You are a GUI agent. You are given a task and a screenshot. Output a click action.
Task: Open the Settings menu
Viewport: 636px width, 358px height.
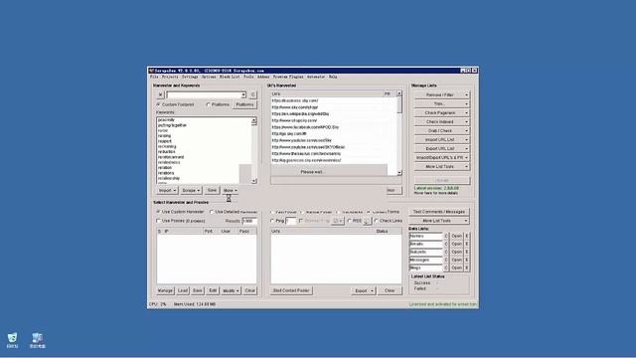(190, 77)
